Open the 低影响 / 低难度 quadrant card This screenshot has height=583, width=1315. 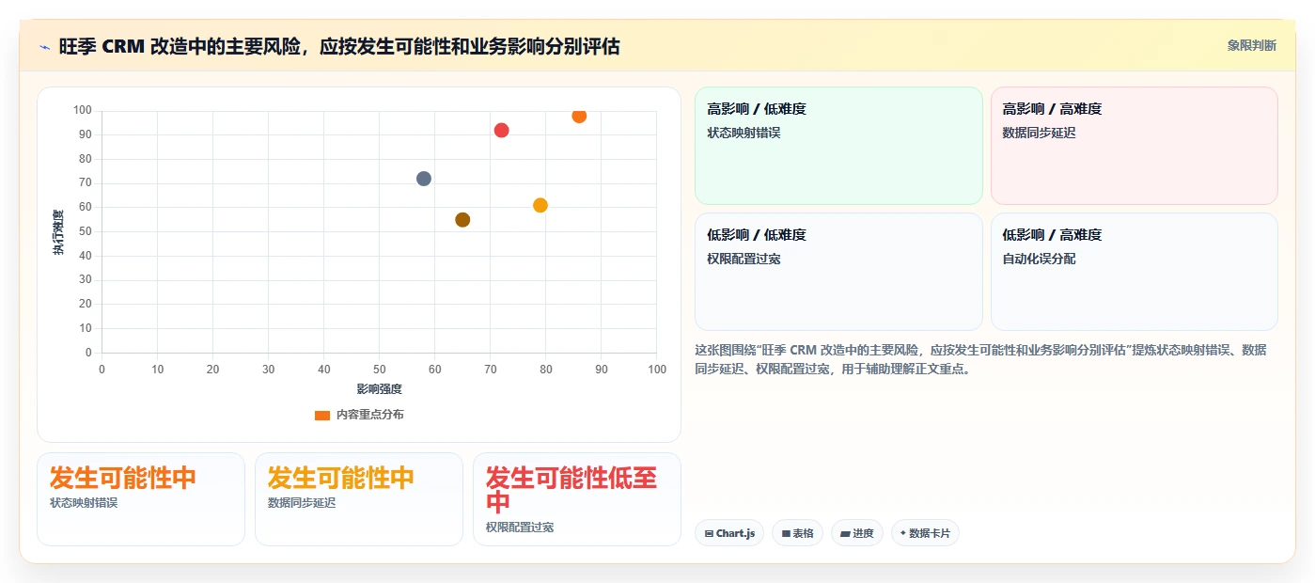pos(838,272)
